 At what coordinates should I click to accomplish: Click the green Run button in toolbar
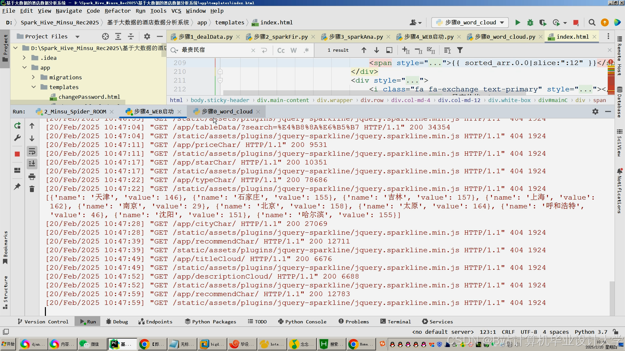click(x=518, y=22)
